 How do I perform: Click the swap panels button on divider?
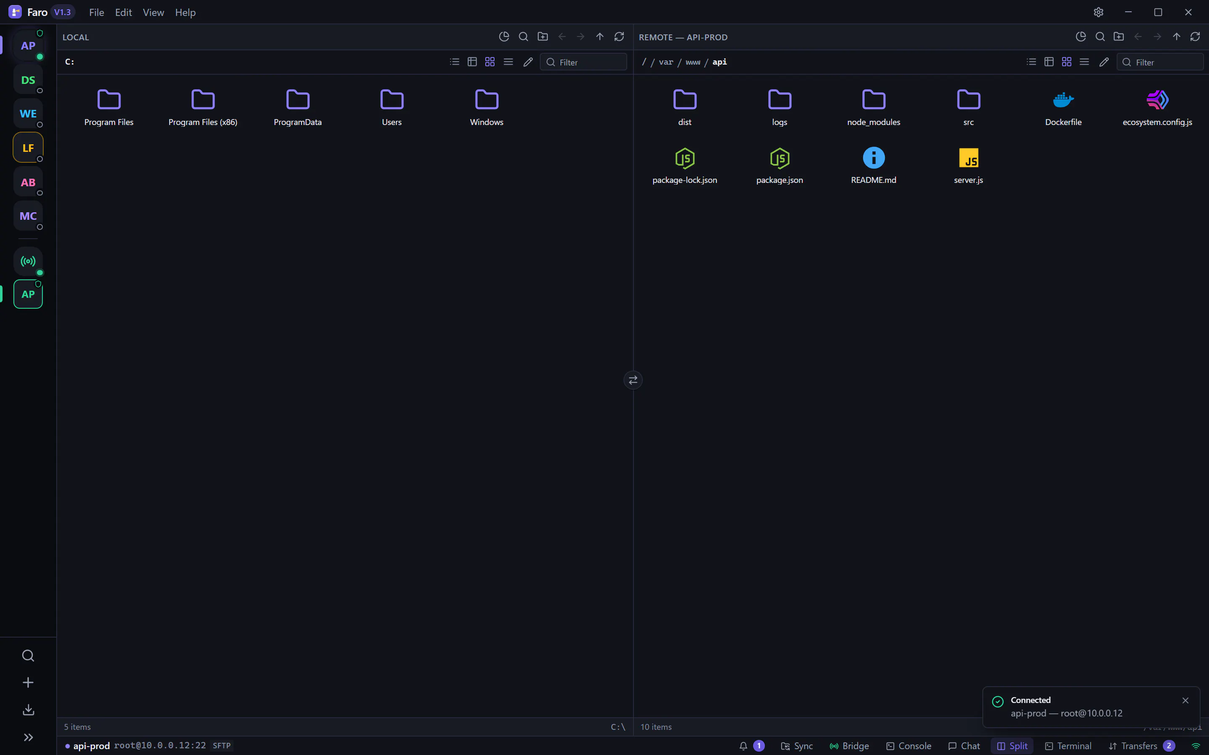point(633,380)
